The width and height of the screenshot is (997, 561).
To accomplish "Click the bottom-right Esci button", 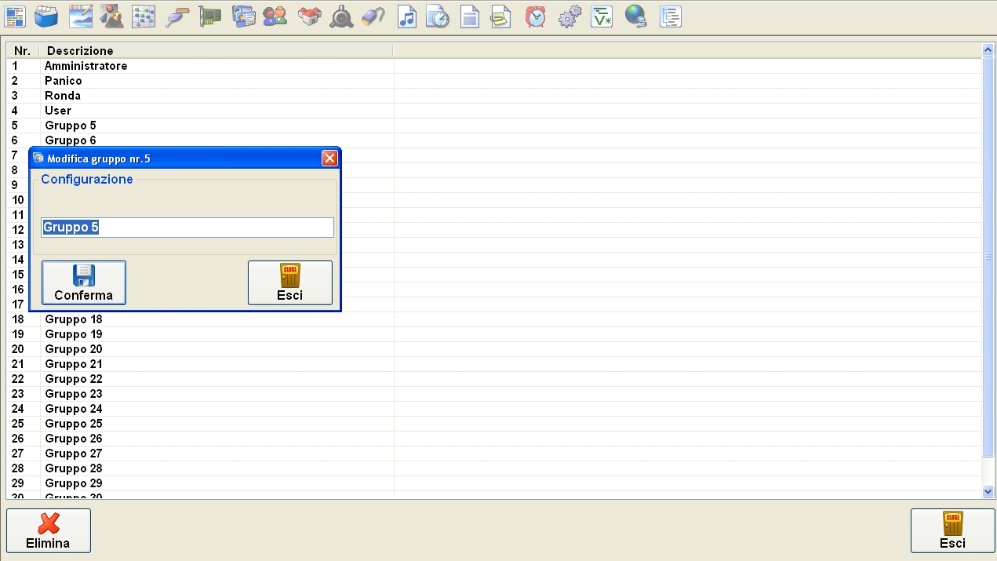I will coord(952,530).
